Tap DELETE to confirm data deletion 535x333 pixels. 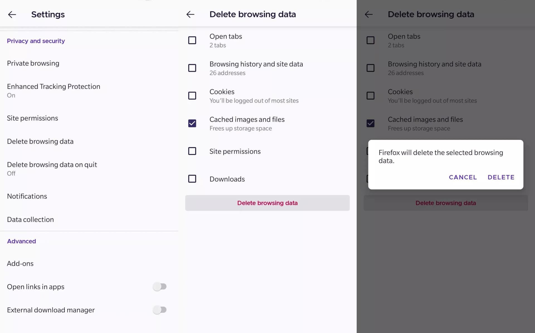pyautogui.click(x=501, y=177)
